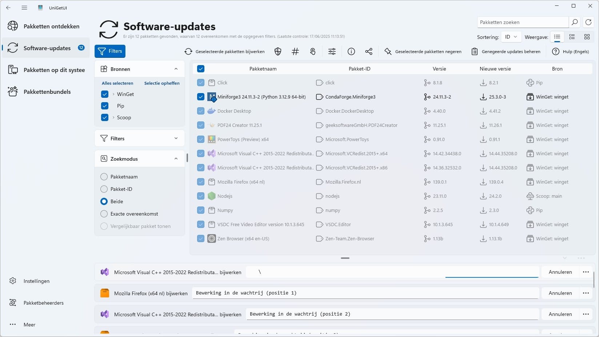Click the Microsoft Visual C++ update progress bar

tap(392, 272)
